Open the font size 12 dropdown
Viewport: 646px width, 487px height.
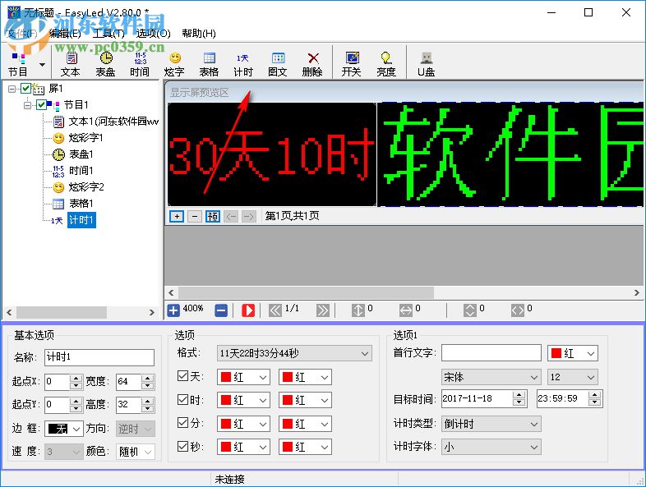coord(573,377)
